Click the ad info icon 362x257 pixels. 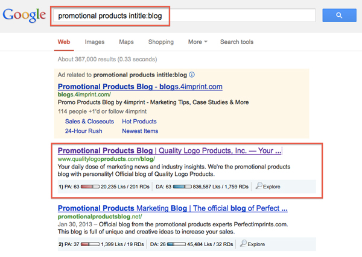tap(192, 75)
